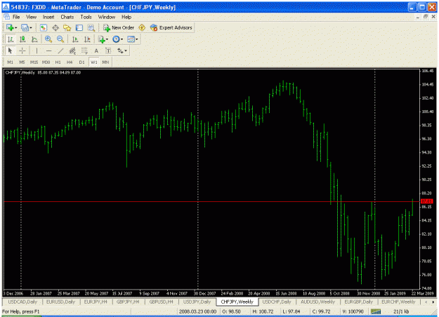This screenshot has height=317, width=439.
Task: Switch timeframe to MN monthly
Action: coord(105,62)
